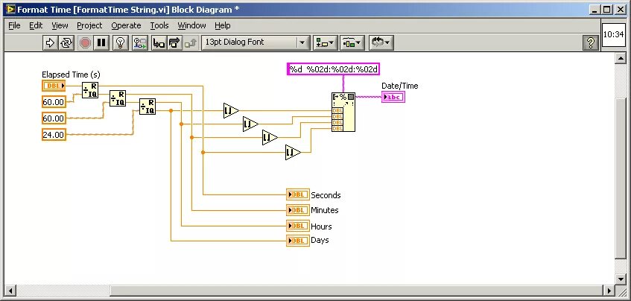Open Align Objects dropdown
This screenshot has height=301, width=631.
325,42
